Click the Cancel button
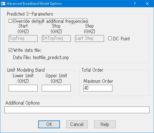This screenshot has width=154, height=133. tap(77, 124)
